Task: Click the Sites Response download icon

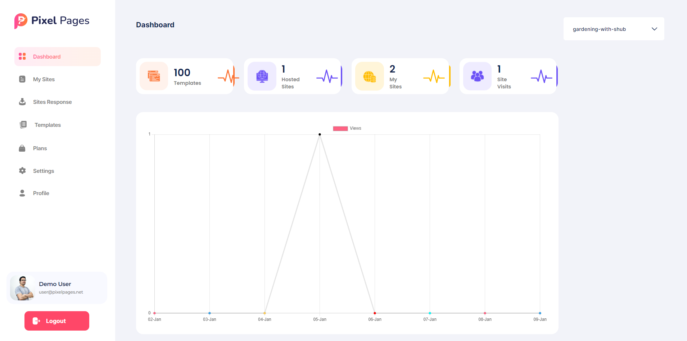Action: [x=22, y=102]
